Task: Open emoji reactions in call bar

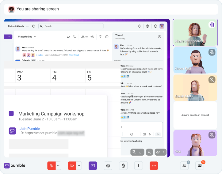Action: [108, 165]
